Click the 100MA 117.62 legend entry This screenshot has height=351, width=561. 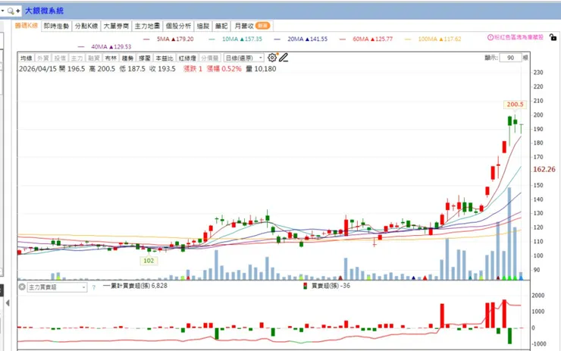pyautogui.click(x=433, y=39)
